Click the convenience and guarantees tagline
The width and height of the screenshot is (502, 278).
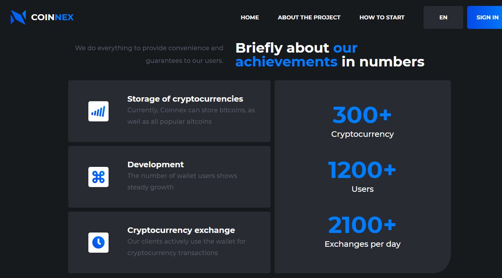pos(149,55)
